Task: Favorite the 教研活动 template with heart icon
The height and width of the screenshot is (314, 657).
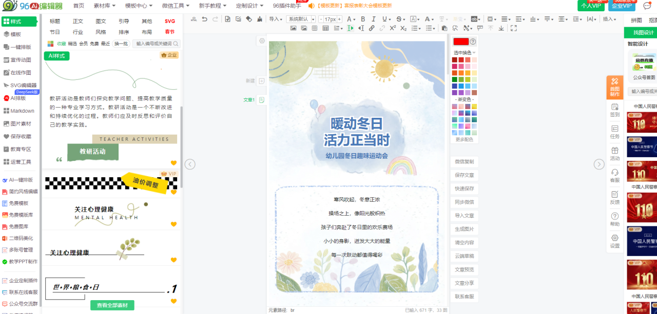Action: tap(173, 163)
